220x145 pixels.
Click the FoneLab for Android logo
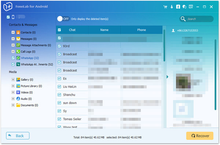click(8, 7)
